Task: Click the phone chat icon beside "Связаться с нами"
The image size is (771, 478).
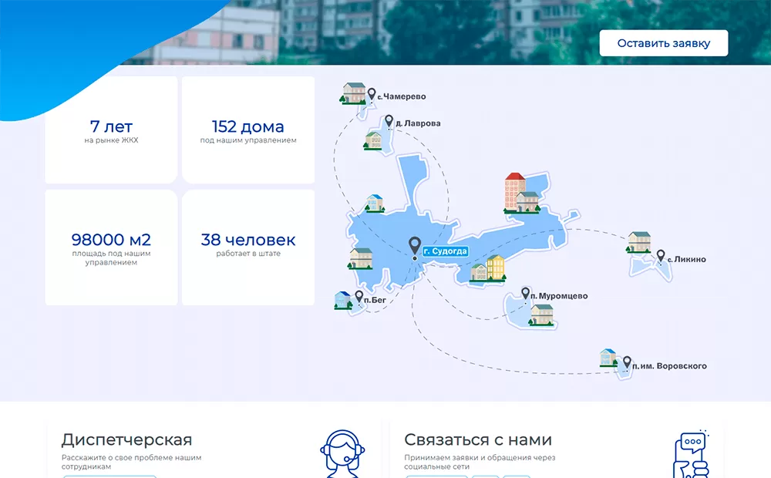Action: pyautogui.click(x=691, y=454)
